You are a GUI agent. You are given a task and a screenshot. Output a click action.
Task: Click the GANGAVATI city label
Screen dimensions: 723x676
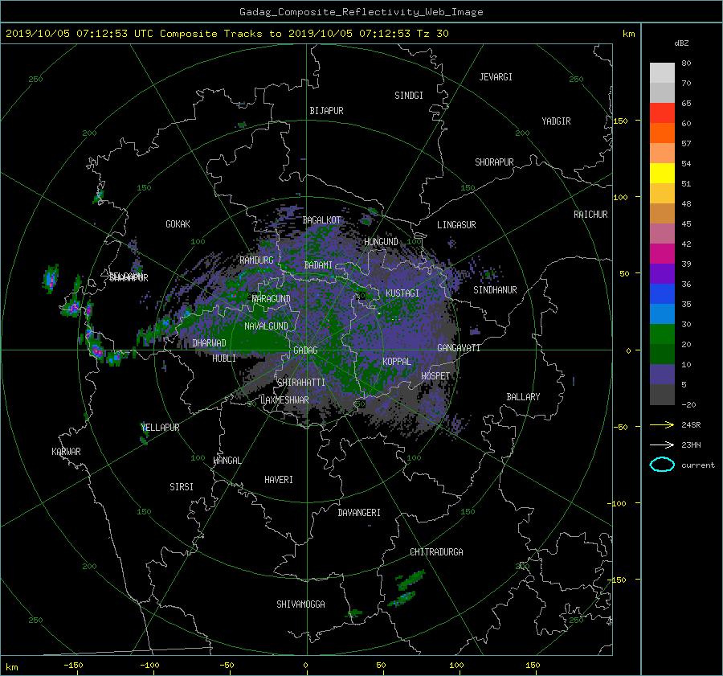459,347
